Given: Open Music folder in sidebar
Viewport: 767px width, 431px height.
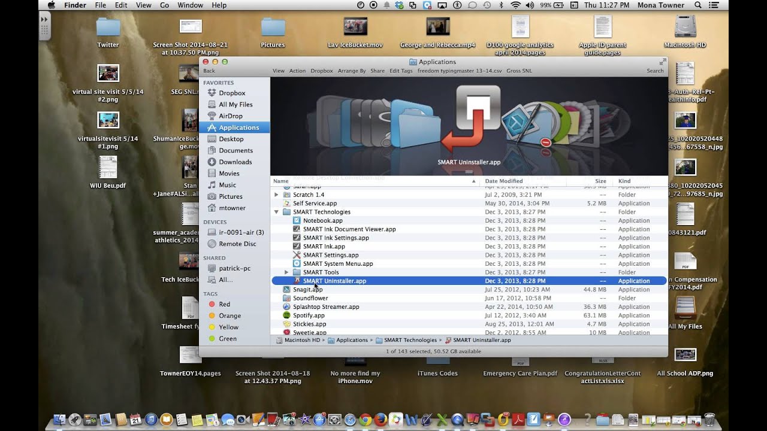Looking at the screenshot, I should point(227,185).
